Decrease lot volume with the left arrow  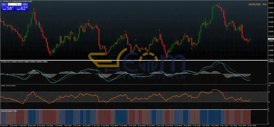coord(9,4)
